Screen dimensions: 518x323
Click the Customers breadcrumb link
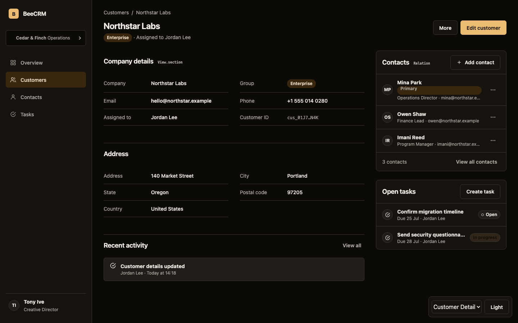point(116,13)
